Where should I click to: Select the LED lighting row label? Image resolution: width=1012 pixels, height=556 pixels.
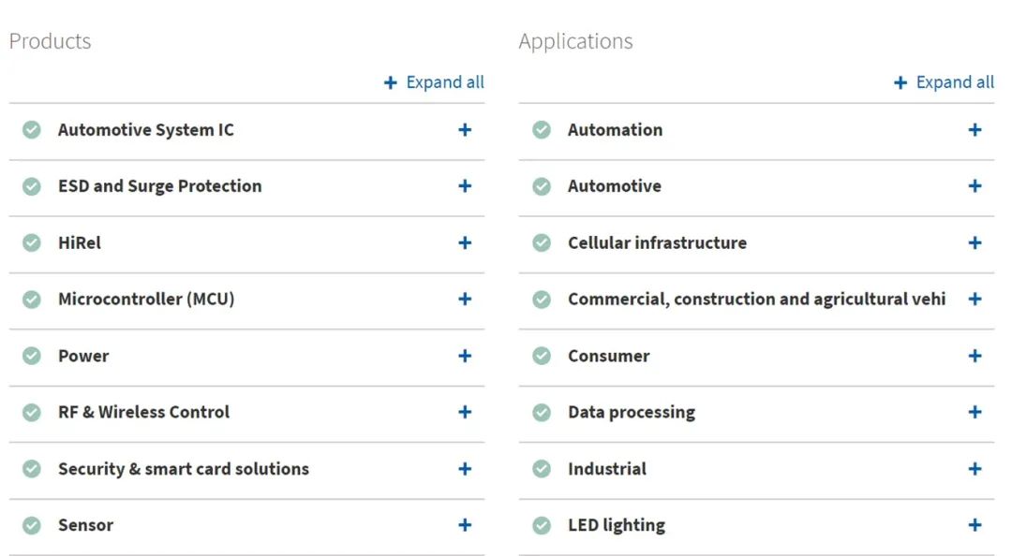coord(617,526)
